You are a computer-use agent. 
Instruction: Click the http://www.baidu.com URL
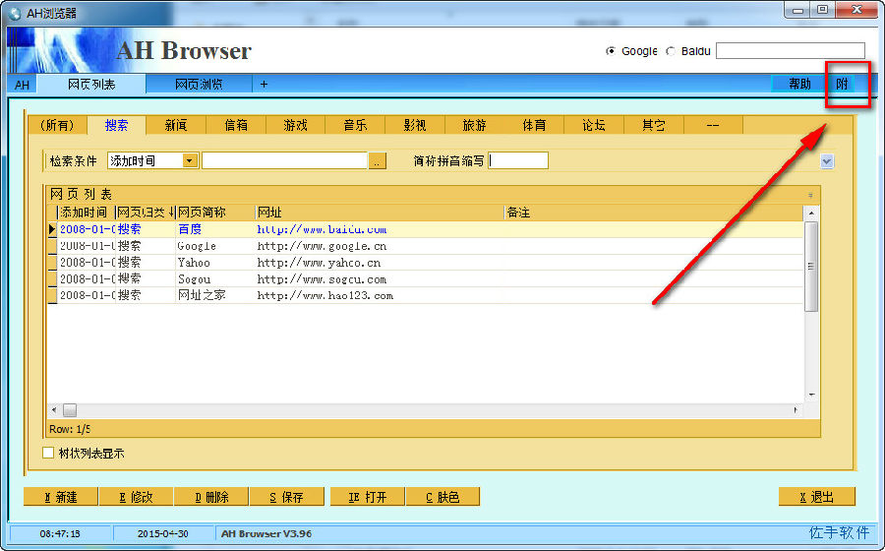pos(322,230)
